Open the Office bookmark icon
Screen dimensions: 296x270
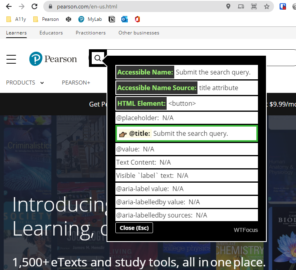[137, 19]
